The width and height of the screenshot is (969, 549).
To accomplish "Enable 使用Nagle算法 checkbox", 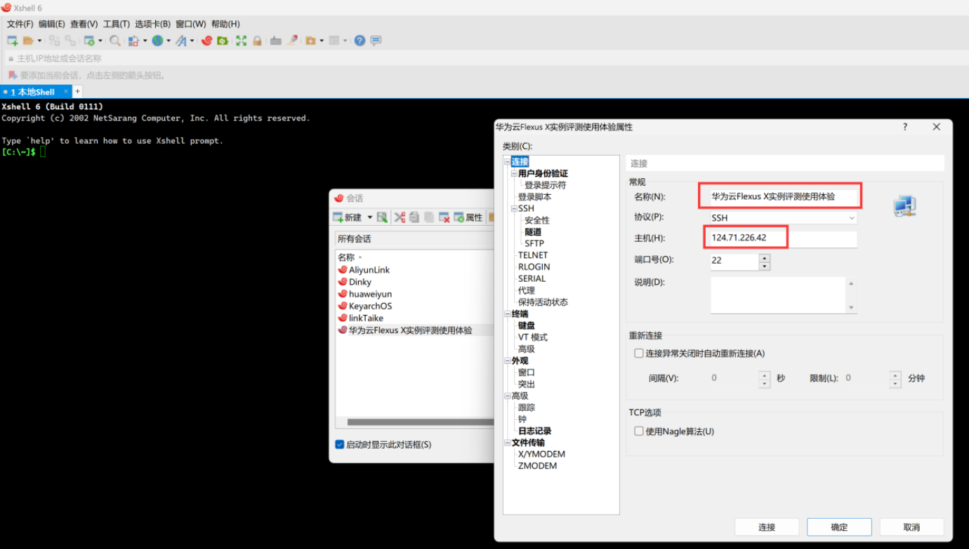I will 639,431.
